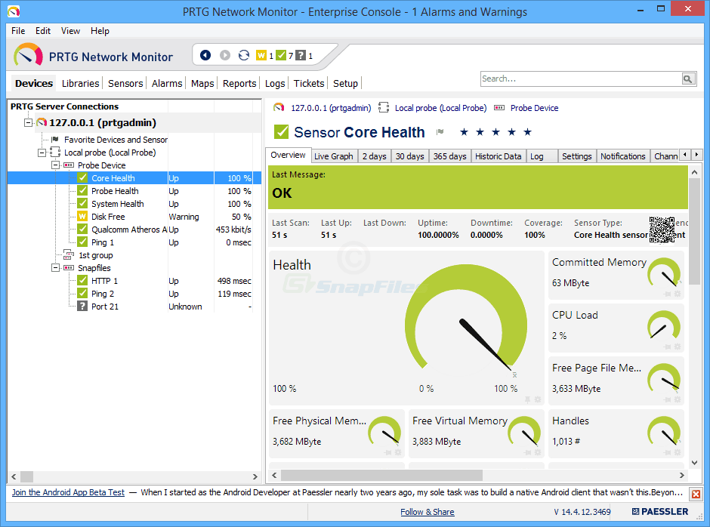Switch to the Live Graph tab

point(333,156)
